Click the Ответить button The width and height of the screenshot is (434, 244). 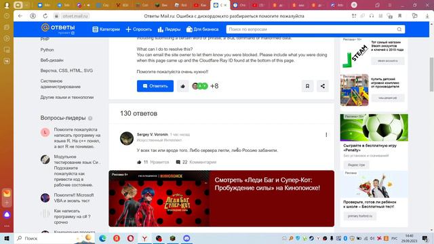(x=155, y=86)
